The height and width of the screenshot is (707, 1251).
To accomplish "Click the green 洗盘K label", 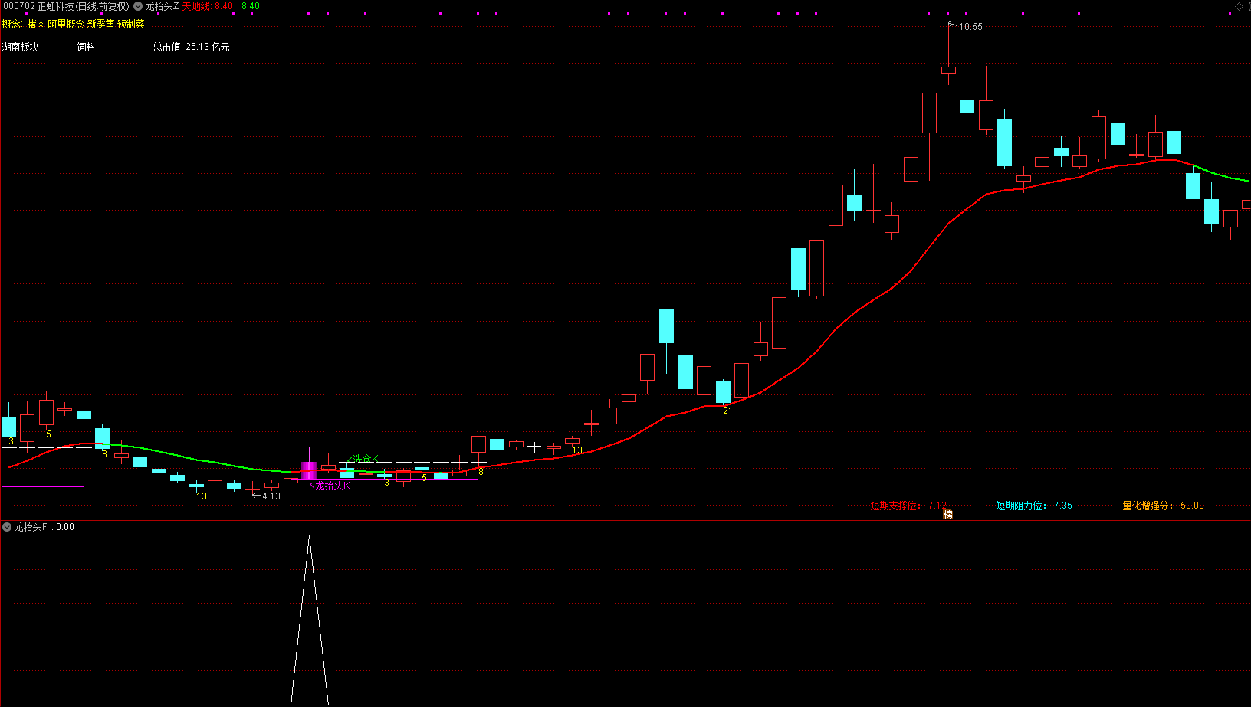I will point(366,459).
